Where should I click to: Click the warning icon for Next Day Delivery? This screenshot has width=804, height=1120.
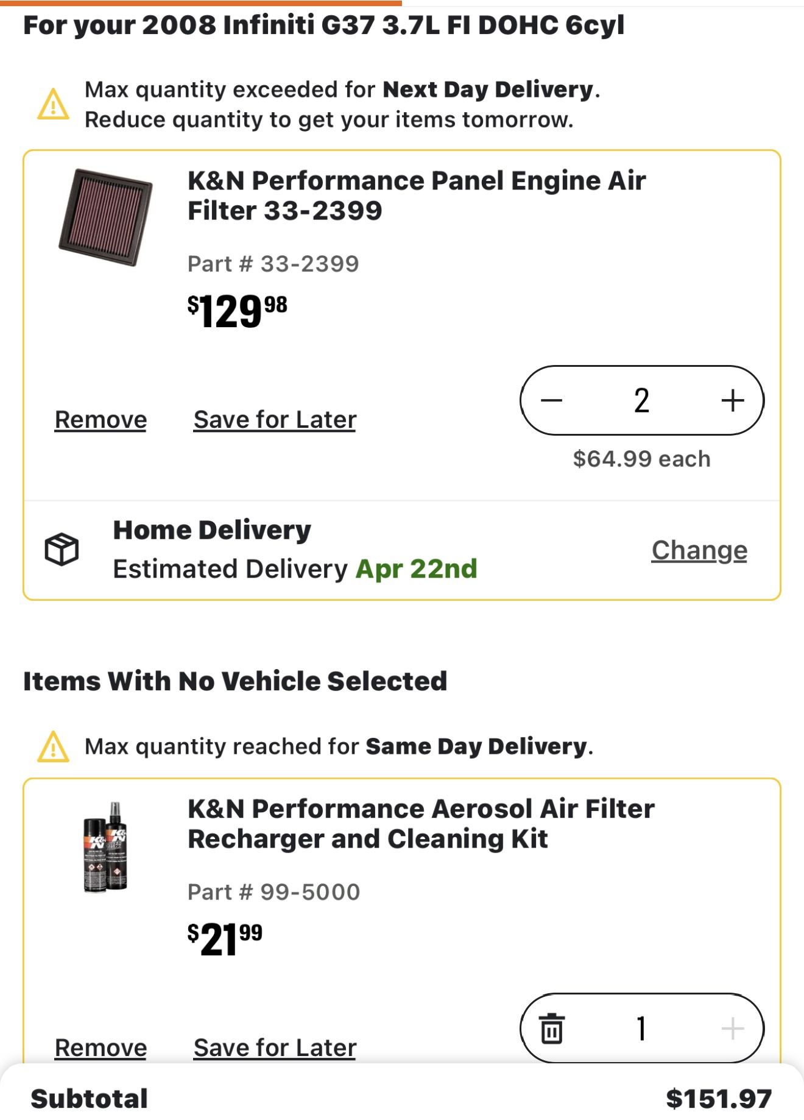[52, 105]
